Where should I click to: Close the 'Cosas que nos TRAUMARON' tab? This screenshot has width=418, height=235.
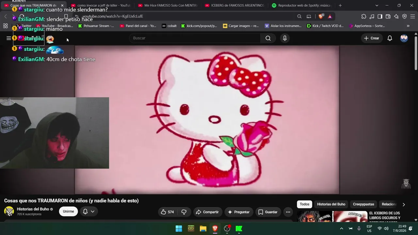click(x=62, y=6)
